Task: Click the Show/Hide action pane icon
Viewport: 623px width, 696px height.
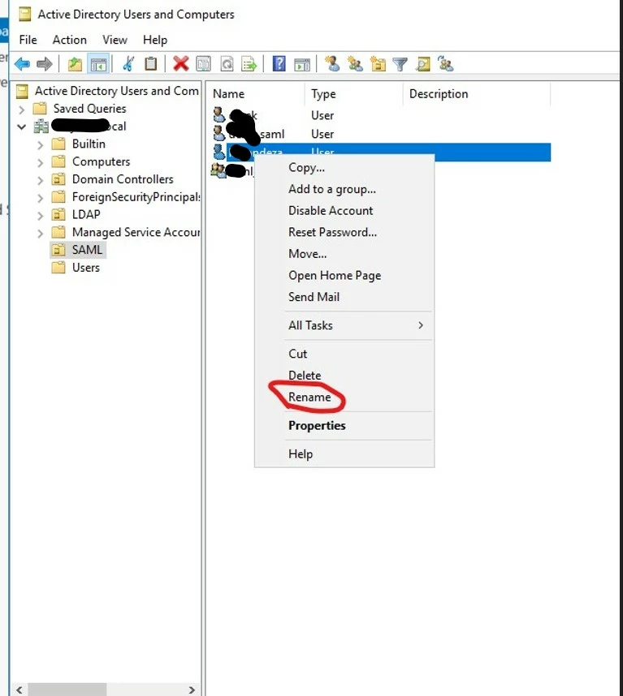Action: pos(302,65)
